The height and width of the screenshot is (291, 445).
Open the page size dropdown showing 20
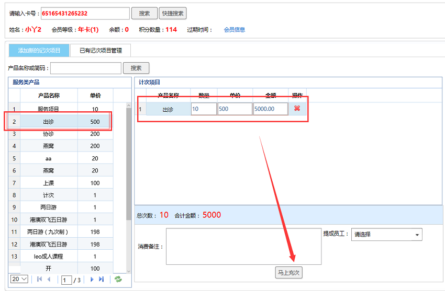[19, 280]
